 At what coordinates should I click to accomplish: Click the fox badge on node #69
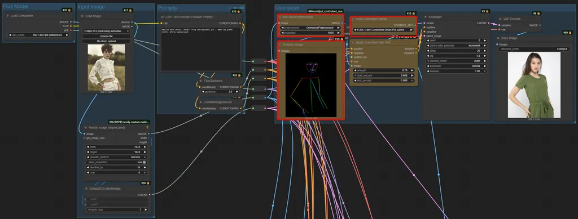[571, 33]
